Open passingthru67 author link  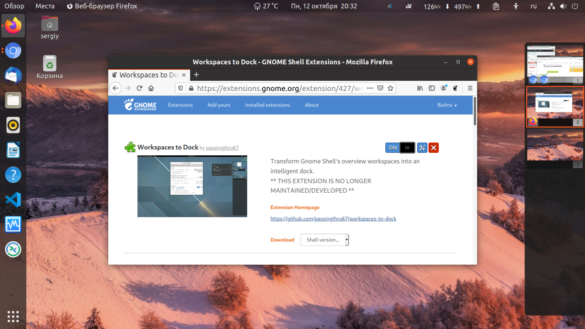(x=222, y=148)
